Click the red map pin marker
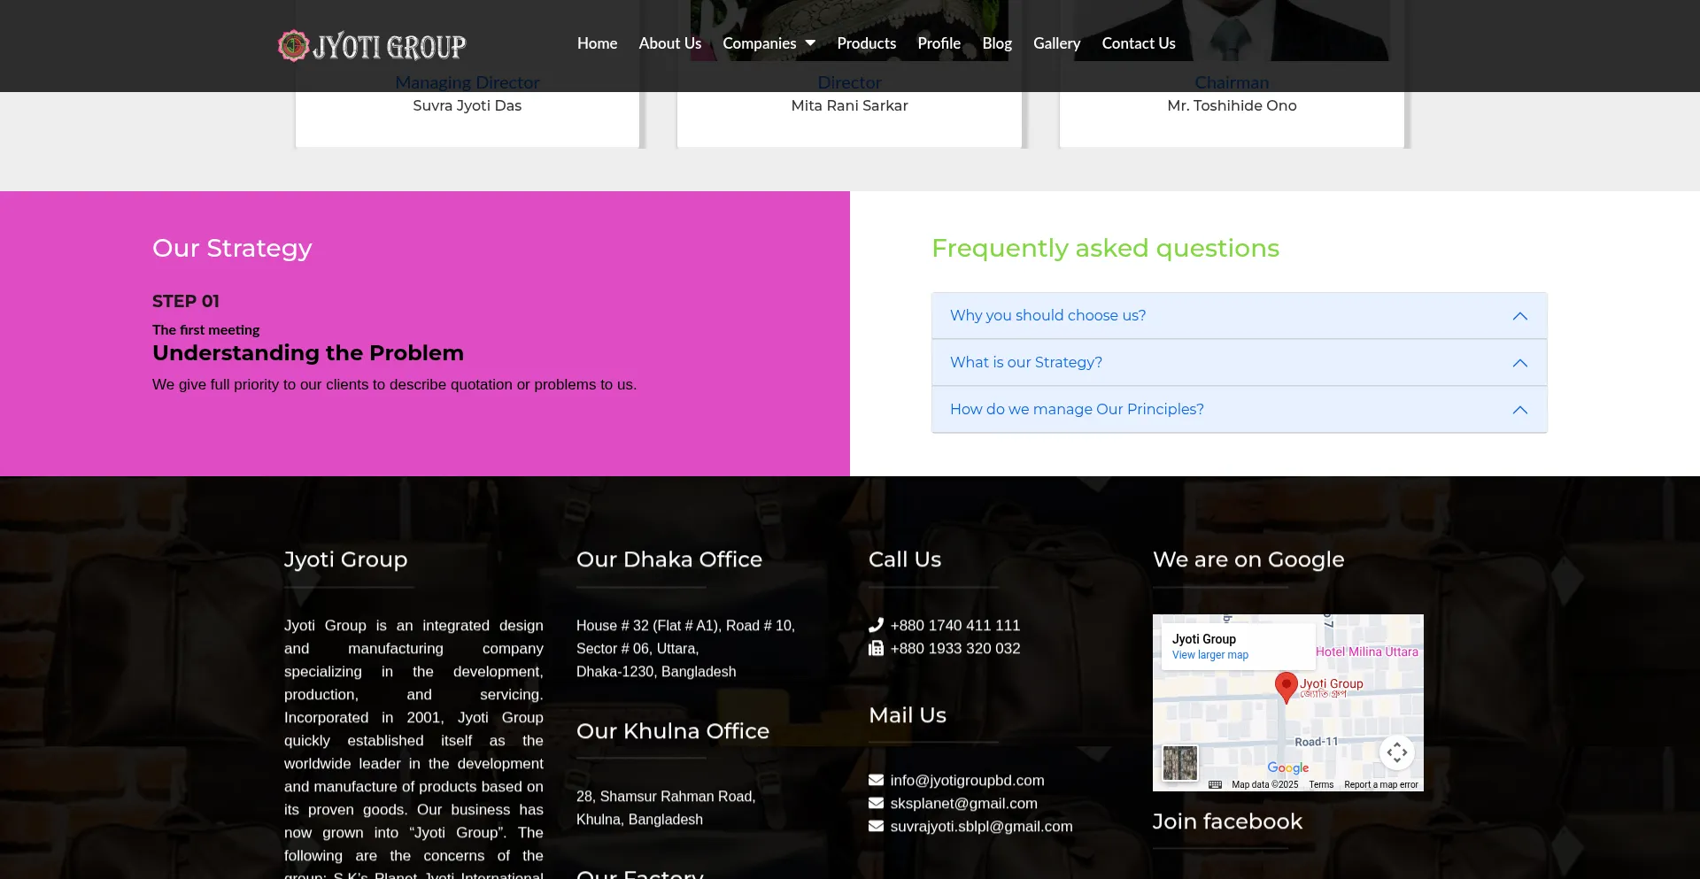The image size is (1700, 879). [1286, 686]
